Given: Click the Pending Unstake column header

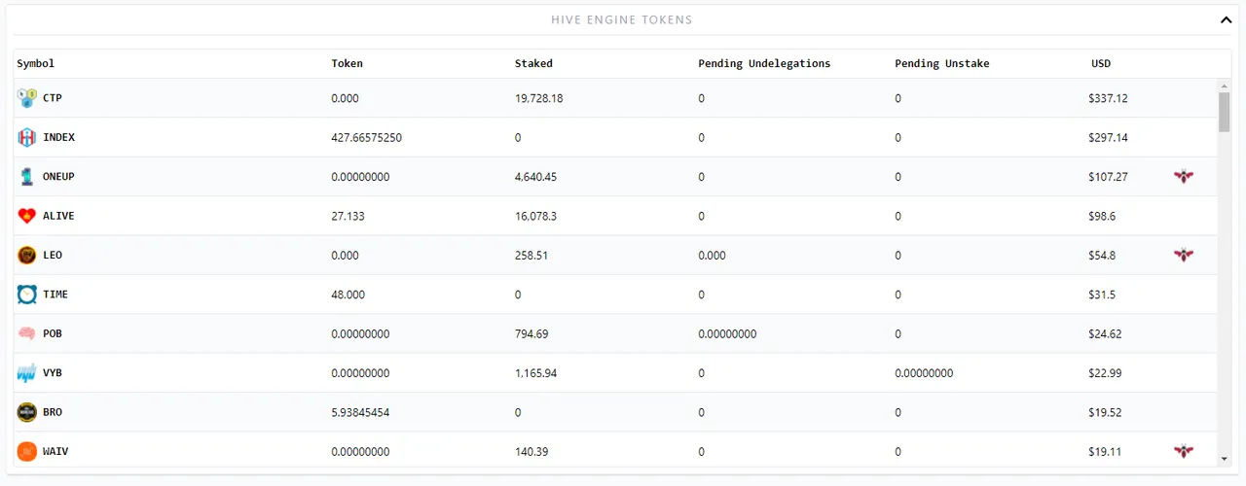Looking at the screenshot, I should point(941,64).
